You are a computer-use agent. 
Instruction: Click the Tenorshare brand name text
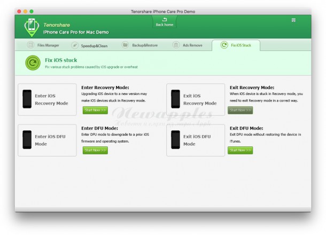(x=57, y=25)
